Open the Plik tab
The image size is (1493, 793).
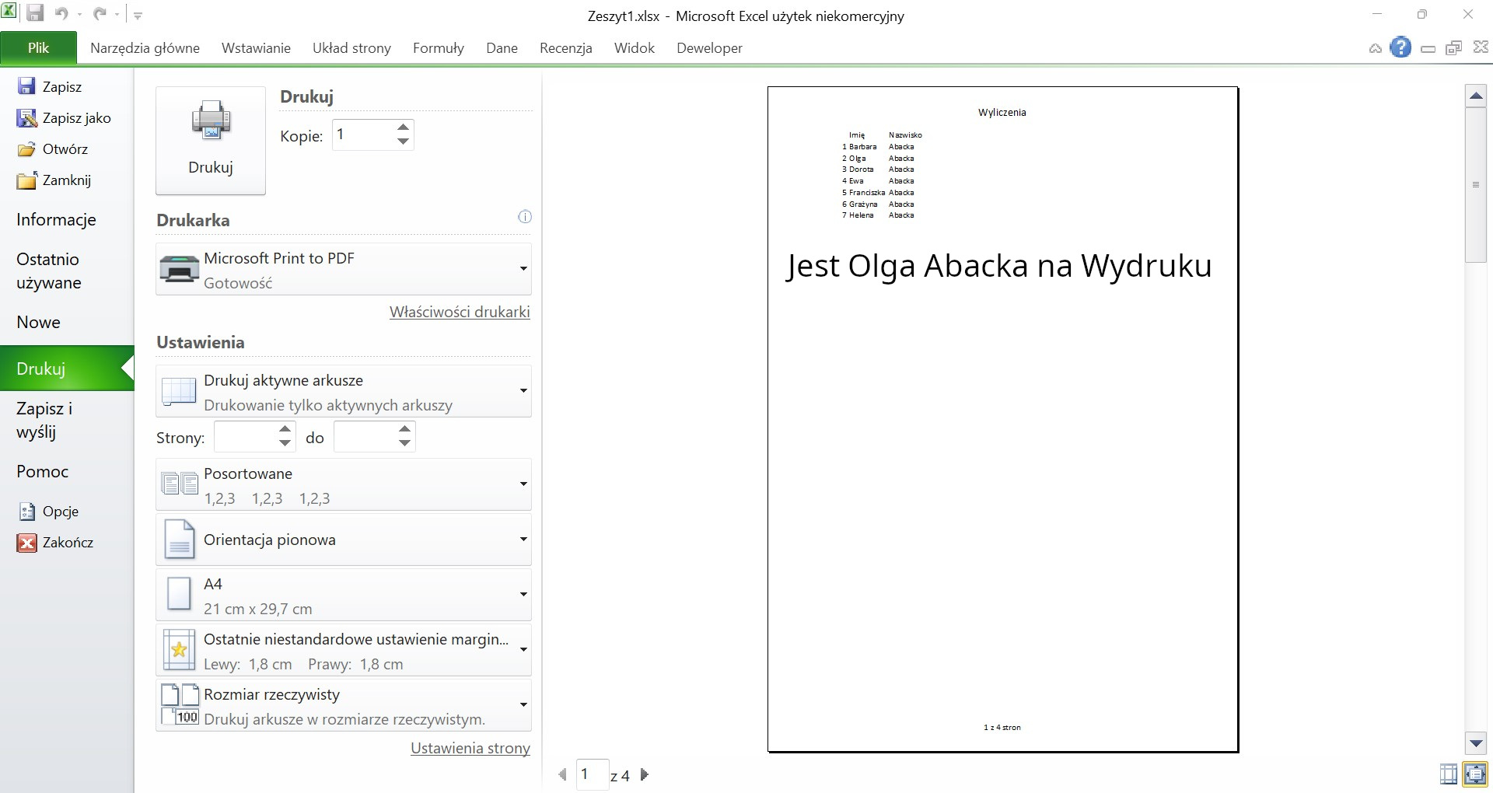point(38,47)
